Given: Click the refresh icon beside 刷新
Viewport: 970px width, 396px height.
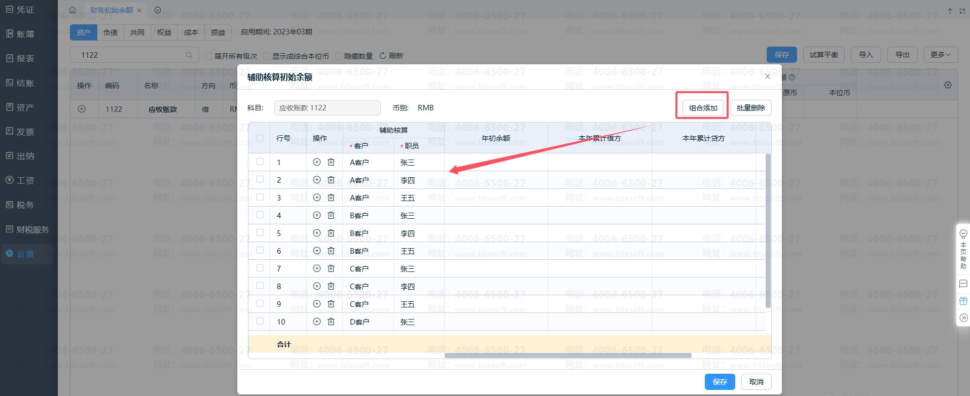Looking at the screenshot, I should tap(383, 56).
